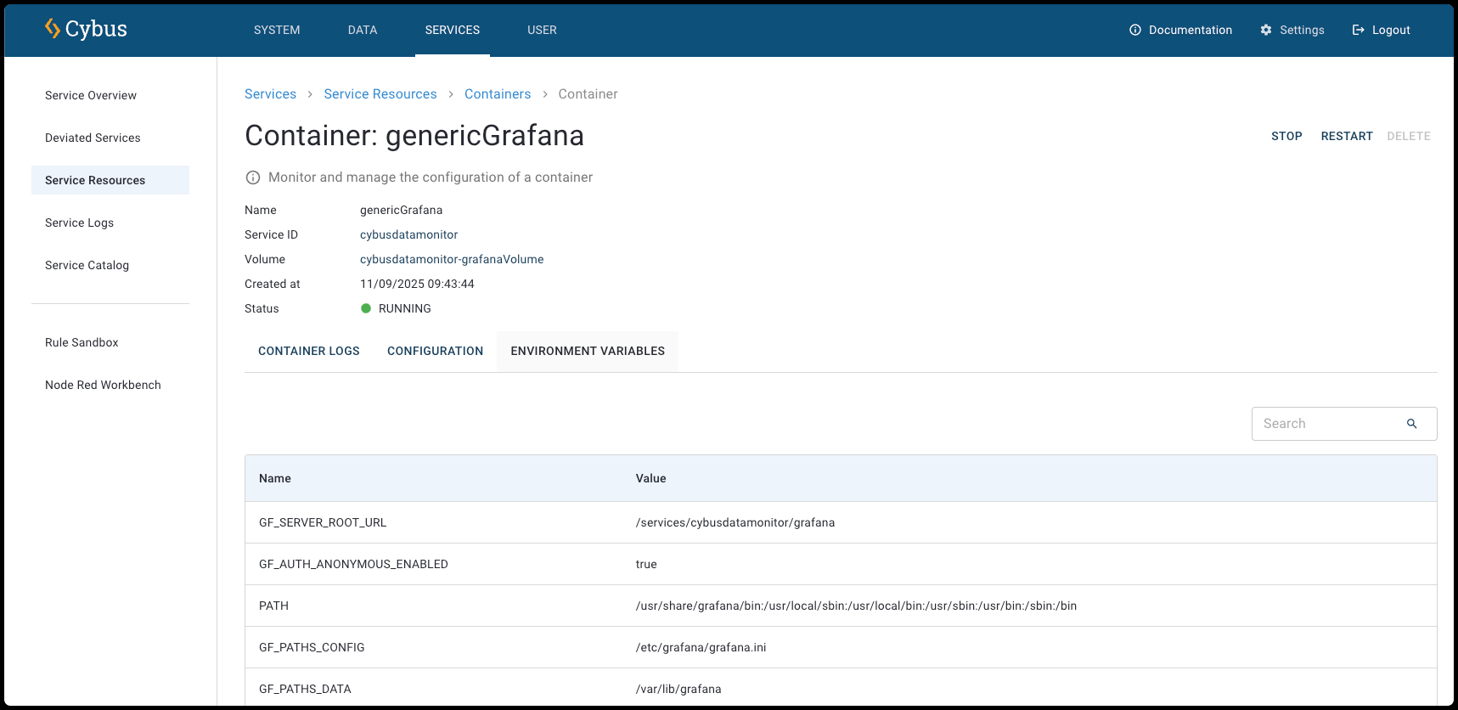Open the Configuration tab
Viewport: 1458px width, 710px height.
click(435, 351)
